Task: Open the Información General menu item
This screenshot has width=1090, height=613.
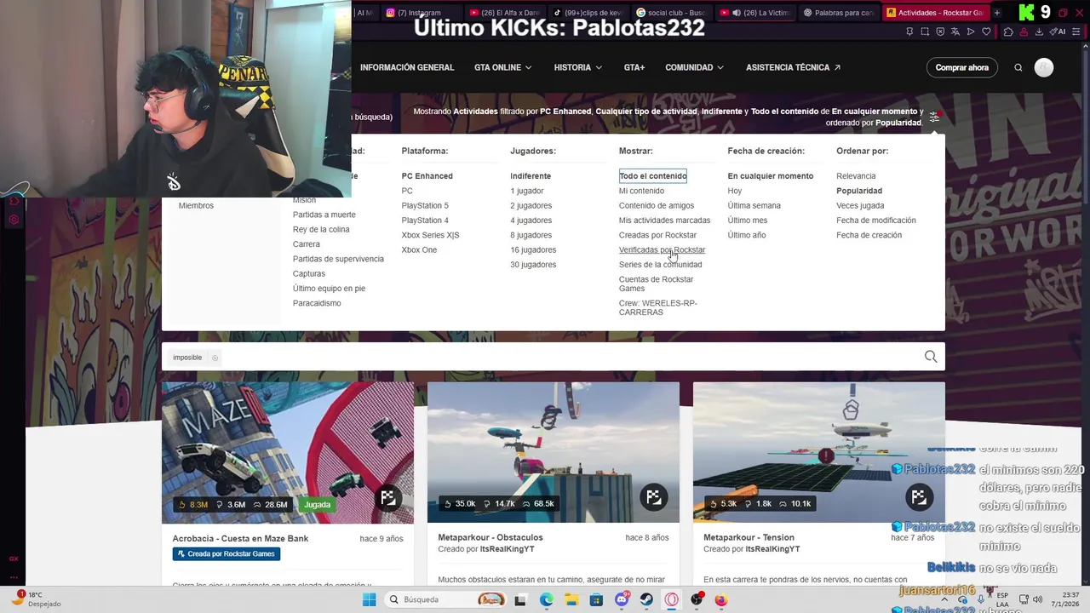Action: tap(407, 67)
